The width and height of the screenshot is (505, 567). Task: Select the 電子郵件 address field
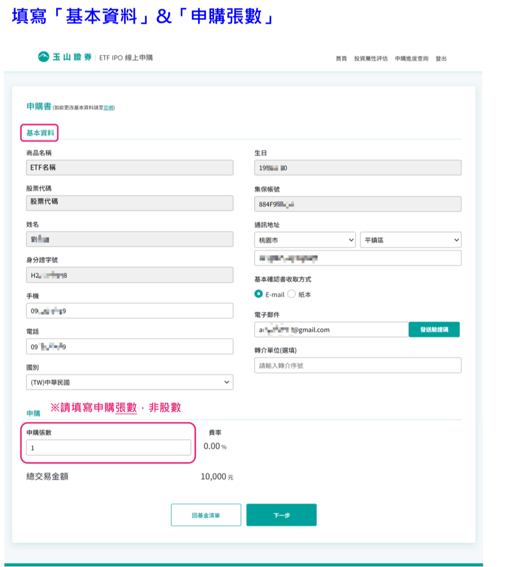click(x=331, y=330)
